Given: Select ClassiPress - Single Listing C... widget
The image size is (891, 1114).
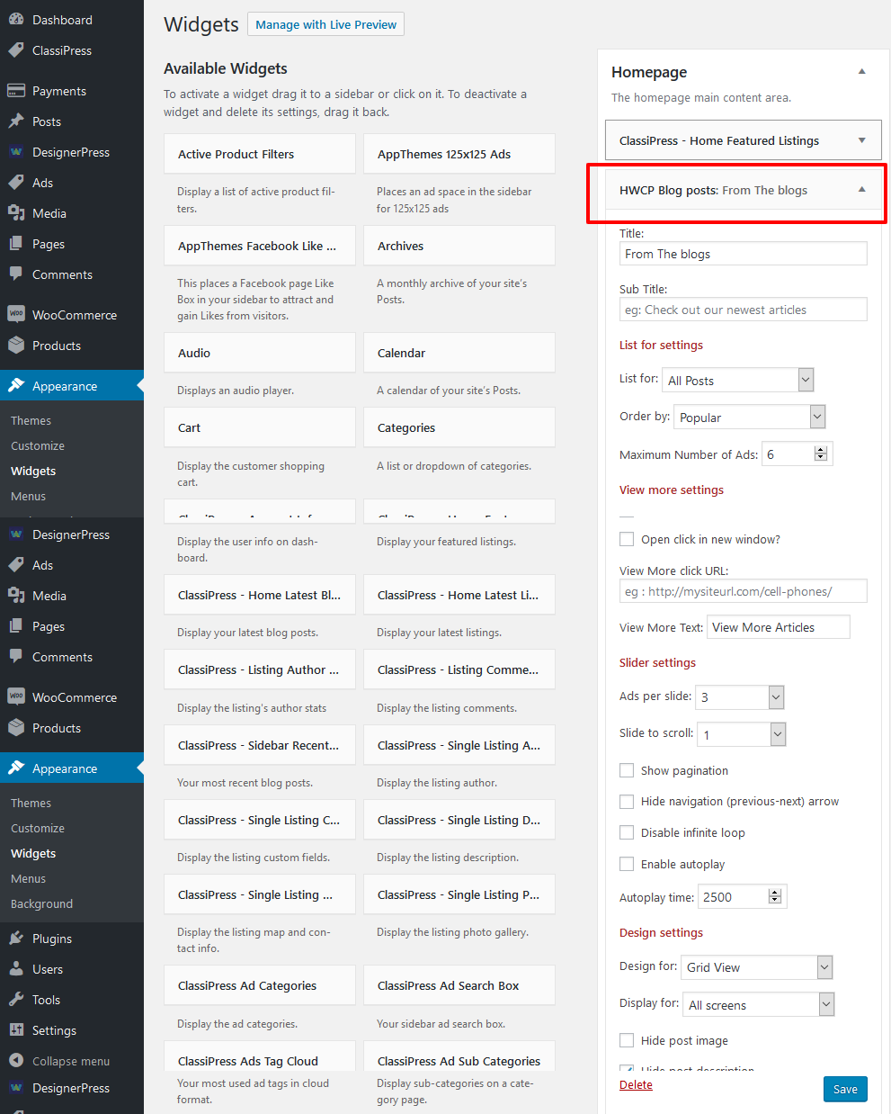Looking at the screenshot, I should point(260,820).
